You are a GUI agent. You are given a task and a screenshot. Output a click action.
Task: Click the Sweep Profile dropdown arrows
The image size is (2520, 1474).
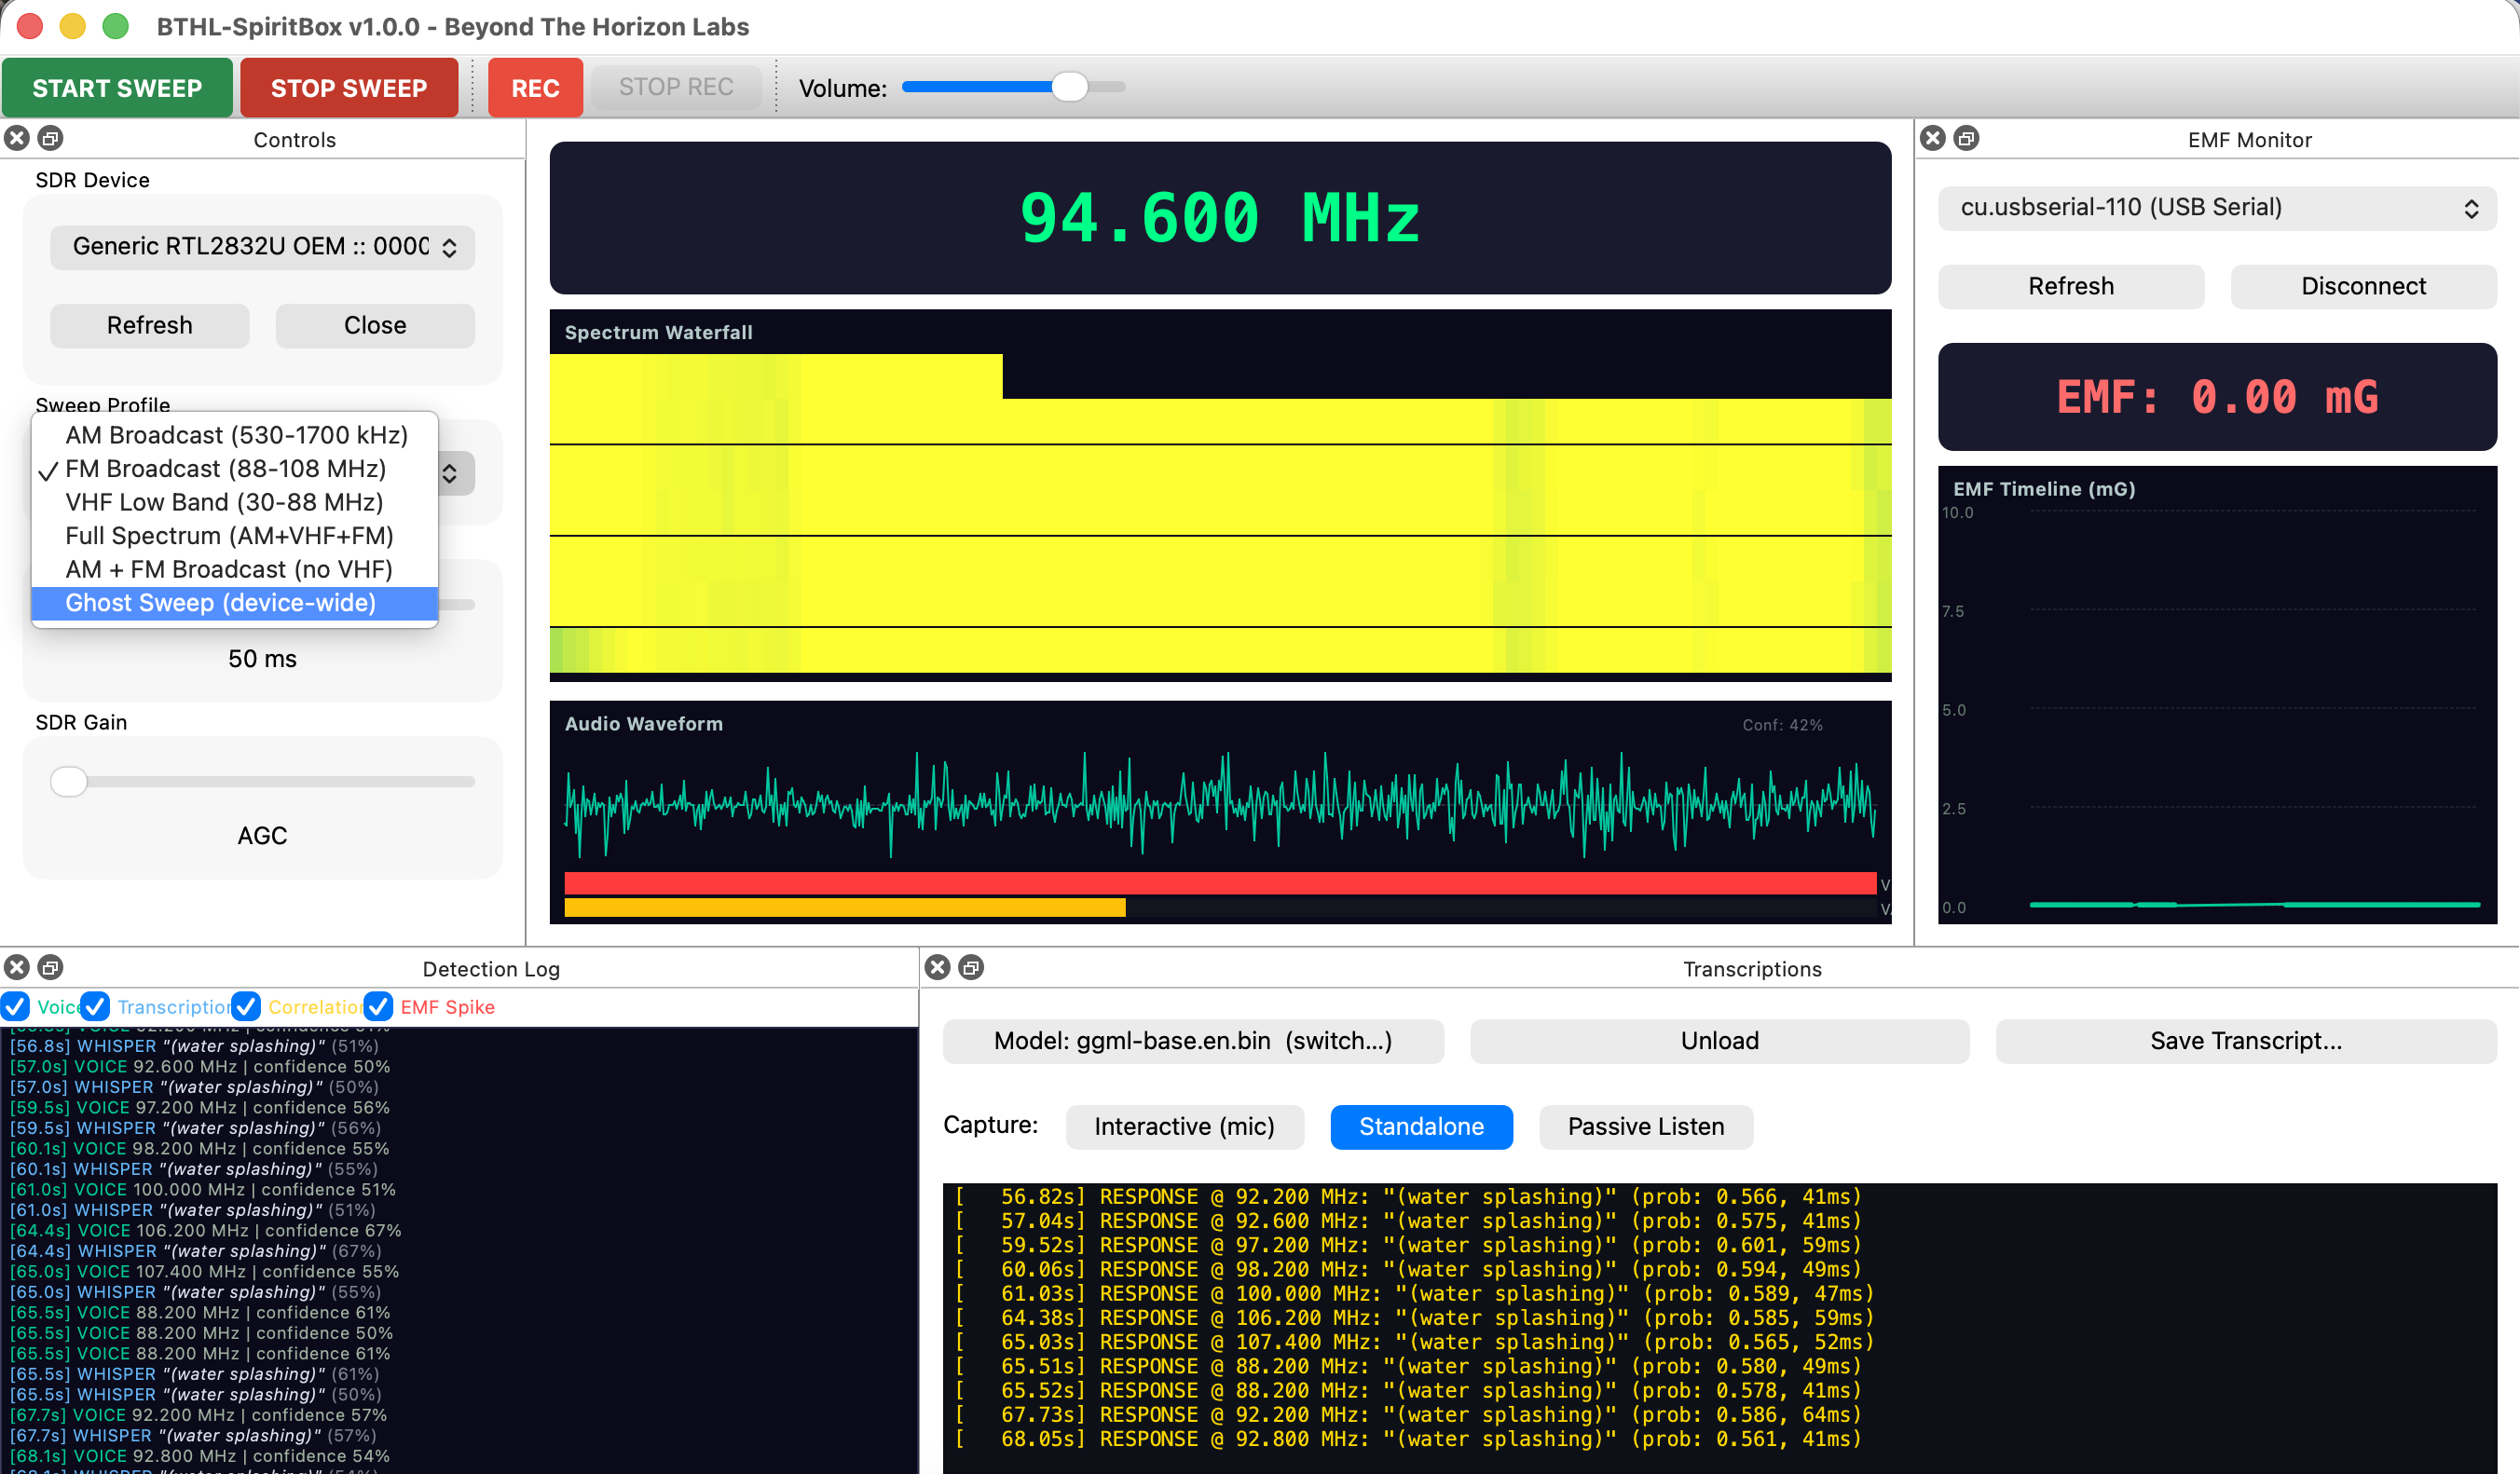pos(450,473)
